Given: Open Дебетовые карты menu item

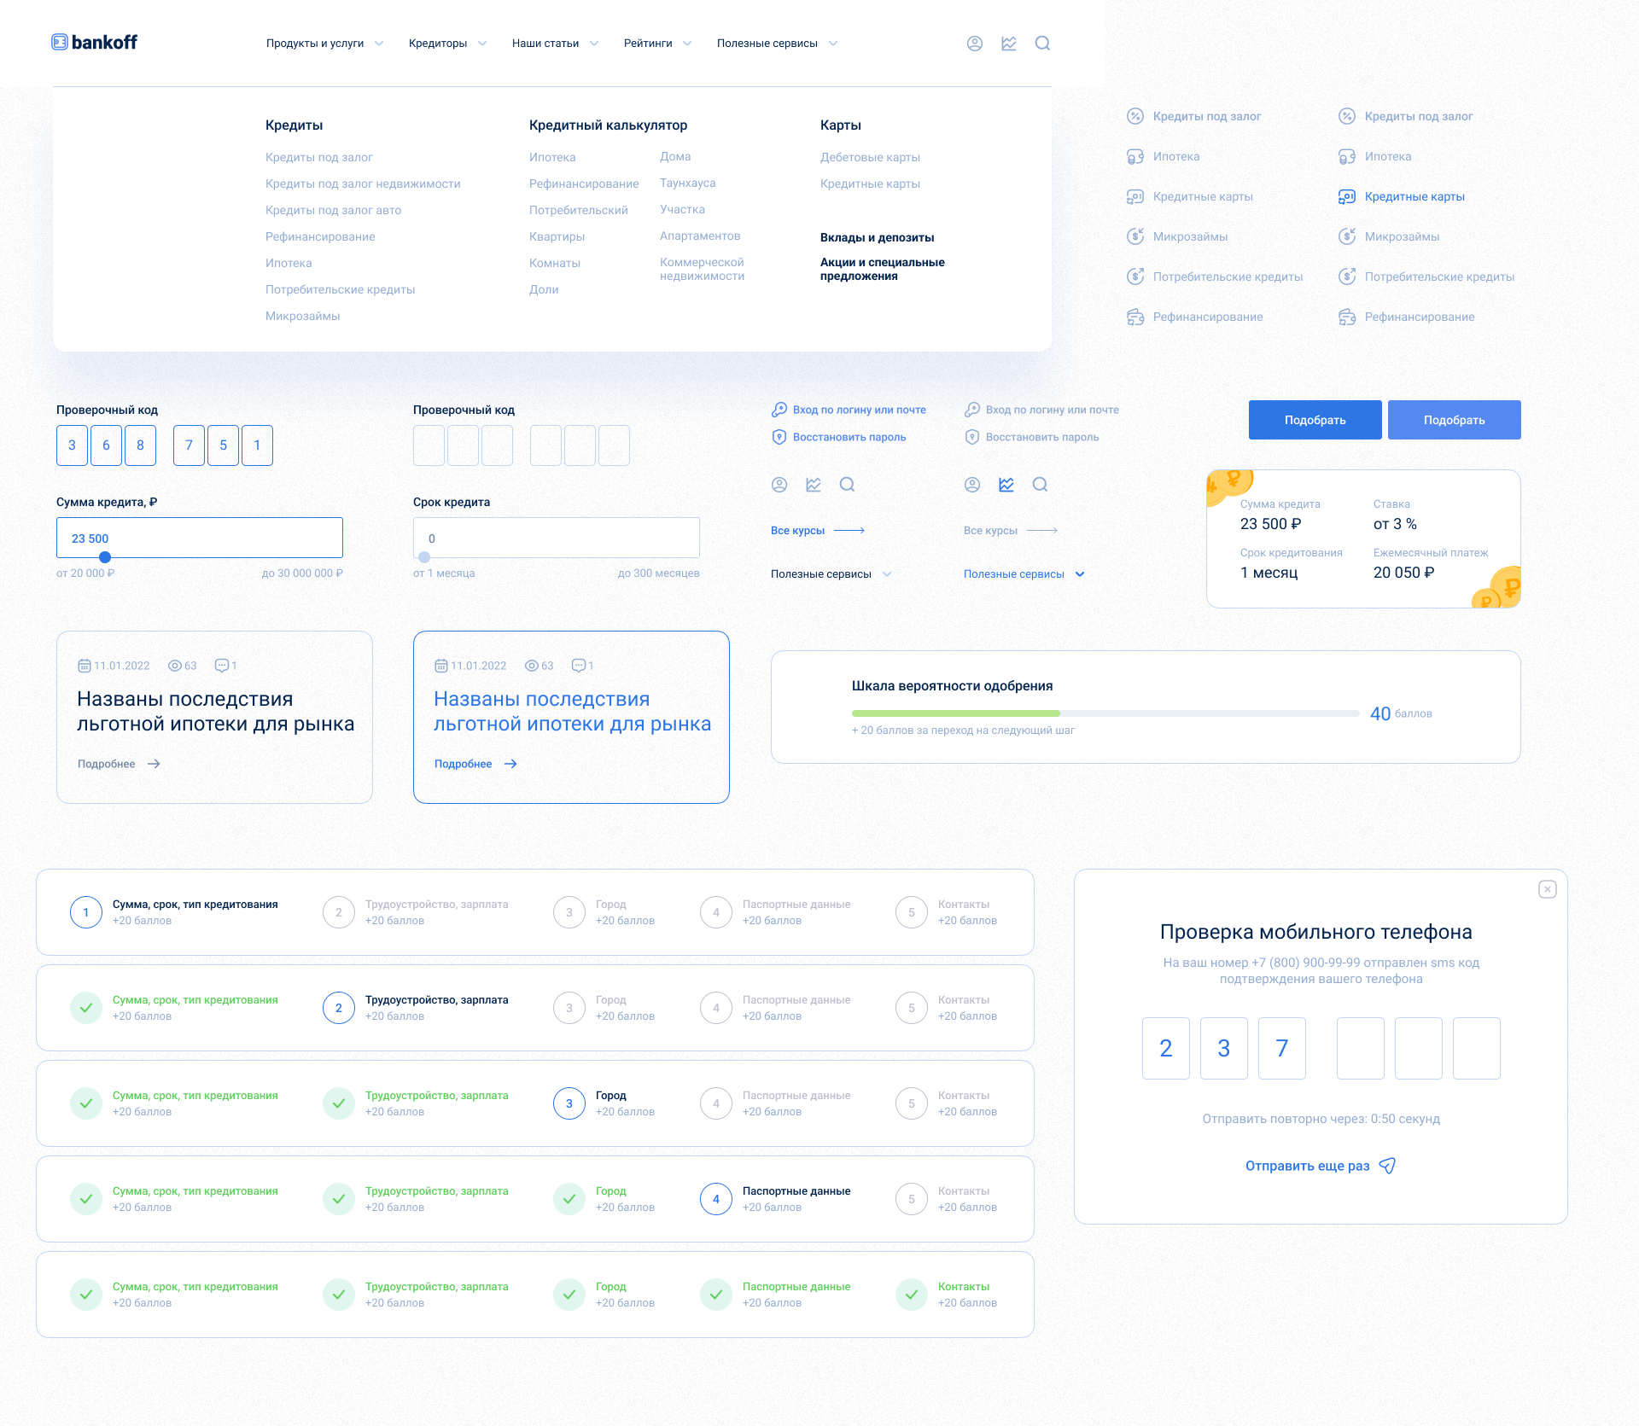Looking at the screenshot, I should click(x=870, y=157).
